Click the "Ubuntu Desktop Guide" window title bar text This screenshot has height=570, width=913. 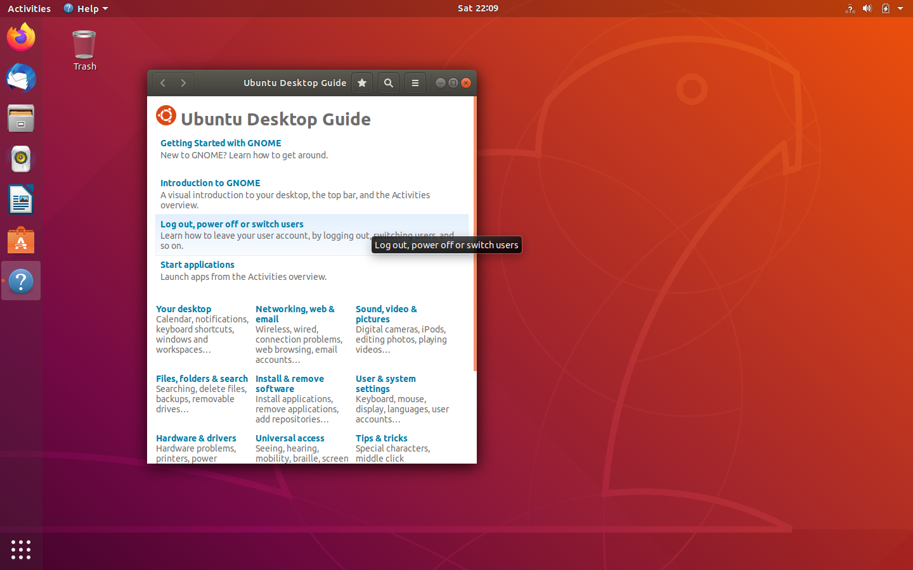point(295,83)
